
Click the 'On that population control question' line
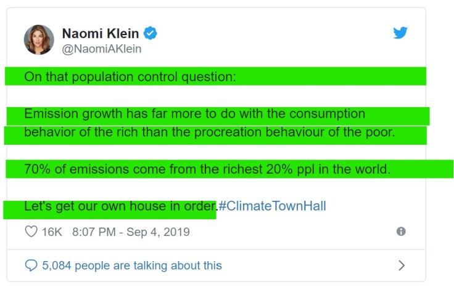[x=130, y=78]
